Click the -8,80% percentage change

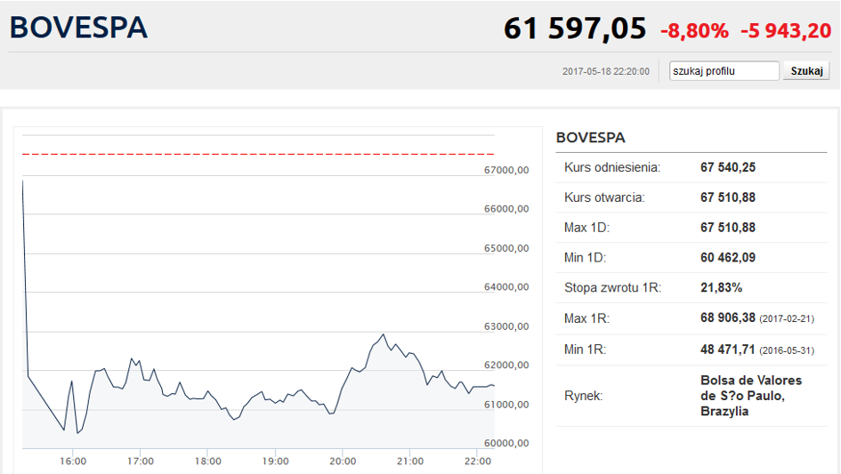pos(694,30)
